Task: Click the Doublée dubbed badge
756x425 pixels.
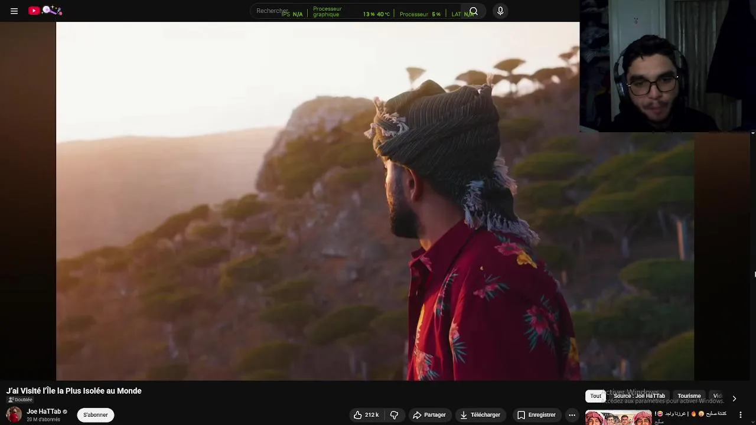Action: click(20, 400)
